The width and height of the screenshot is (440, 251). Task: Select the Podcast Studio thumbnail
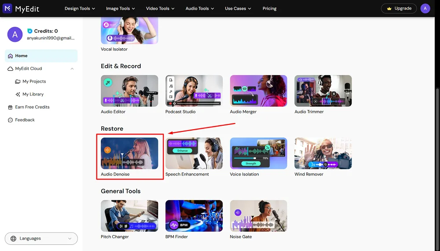tap(194, 91)
